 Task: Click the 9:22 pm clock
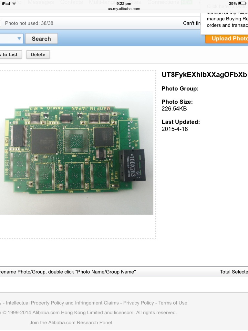point(124,3)
